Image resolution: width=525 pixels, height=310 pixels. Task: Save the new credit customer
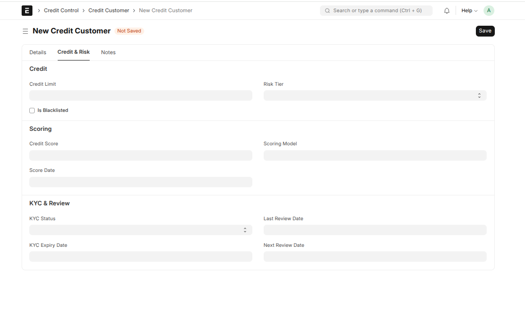click(x=485, y=31)
